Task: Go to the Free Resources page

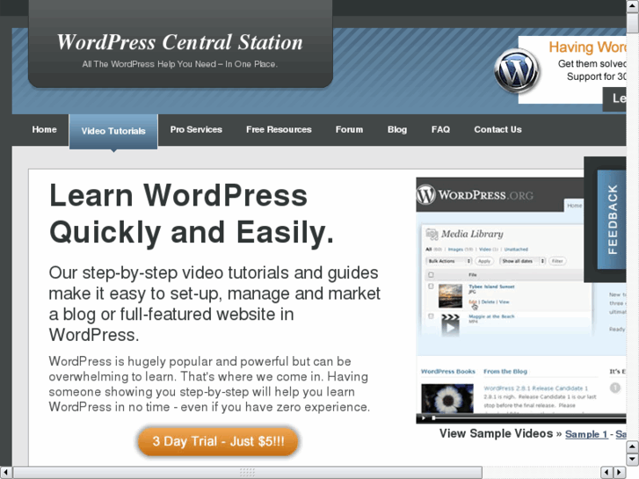Action: (279, 129)
